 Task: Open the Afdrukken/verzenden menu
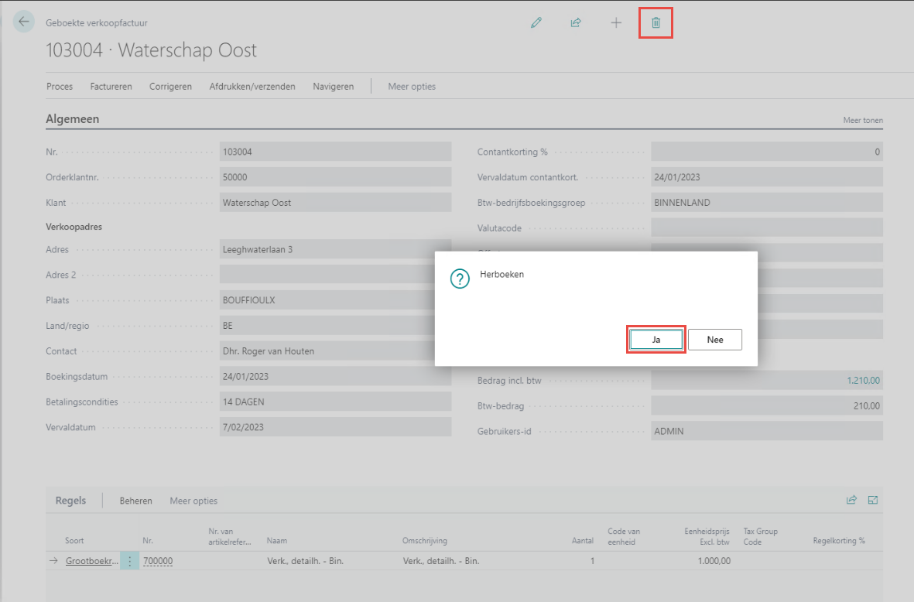(252, 87)
